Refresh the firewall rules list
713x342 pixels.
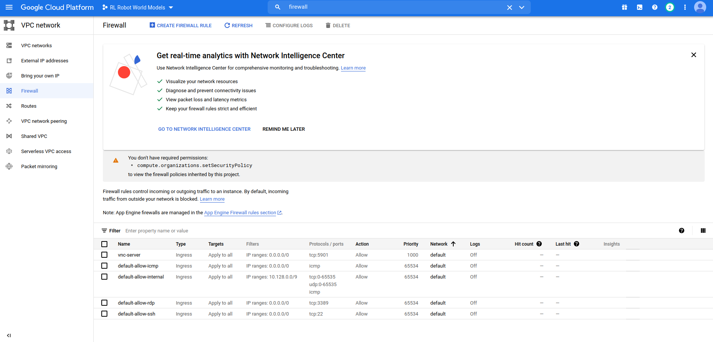click(x=238, y=25)
